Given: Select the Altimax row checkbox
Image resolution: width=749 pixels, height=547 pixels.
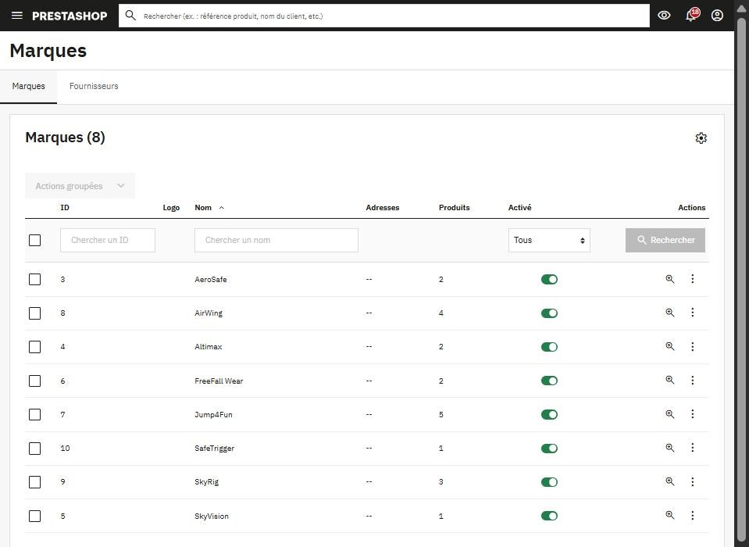Looking at the screenshot, I should 35,347.
